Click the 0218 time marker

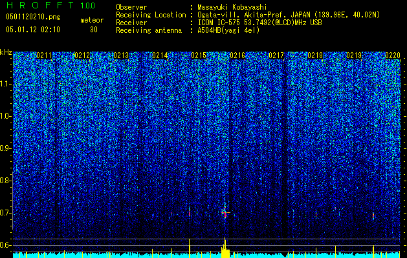pos(315,55)
